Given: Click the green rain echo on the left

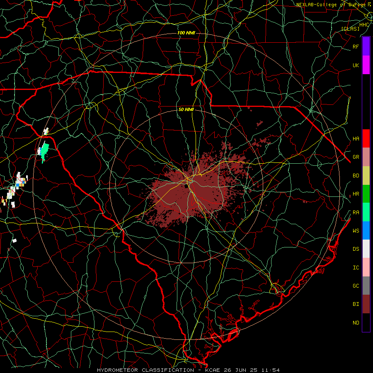Looking at the screenshot, I should point(44,152).
